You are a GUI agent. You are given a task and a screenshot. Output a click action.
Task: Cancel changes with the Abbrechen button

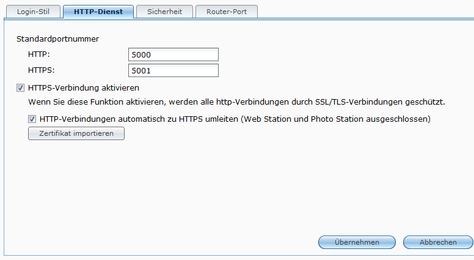coord(438,242)
